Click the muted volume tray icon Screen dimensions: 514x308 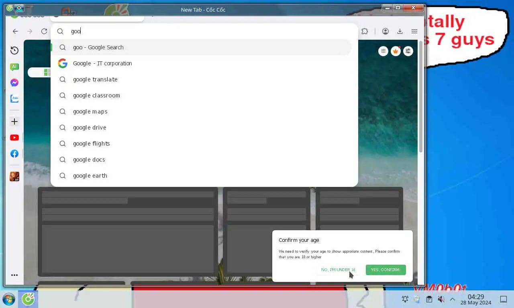tap(441, 299)
